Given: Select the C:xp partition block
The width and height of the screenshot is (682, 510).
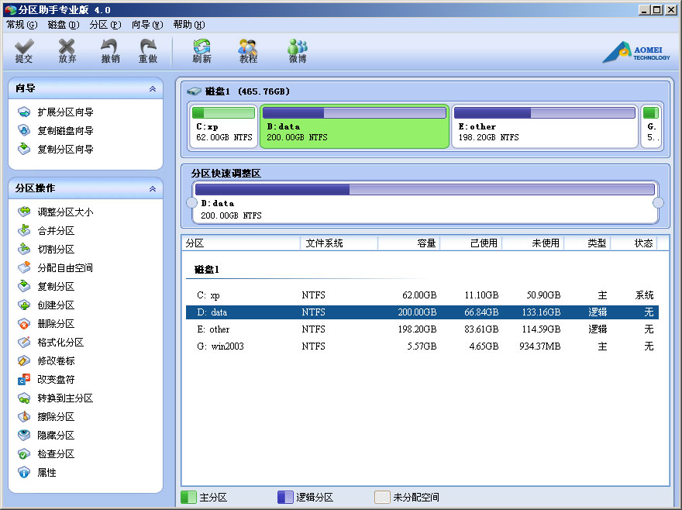Looking at the screenshot, I should 223,126.
